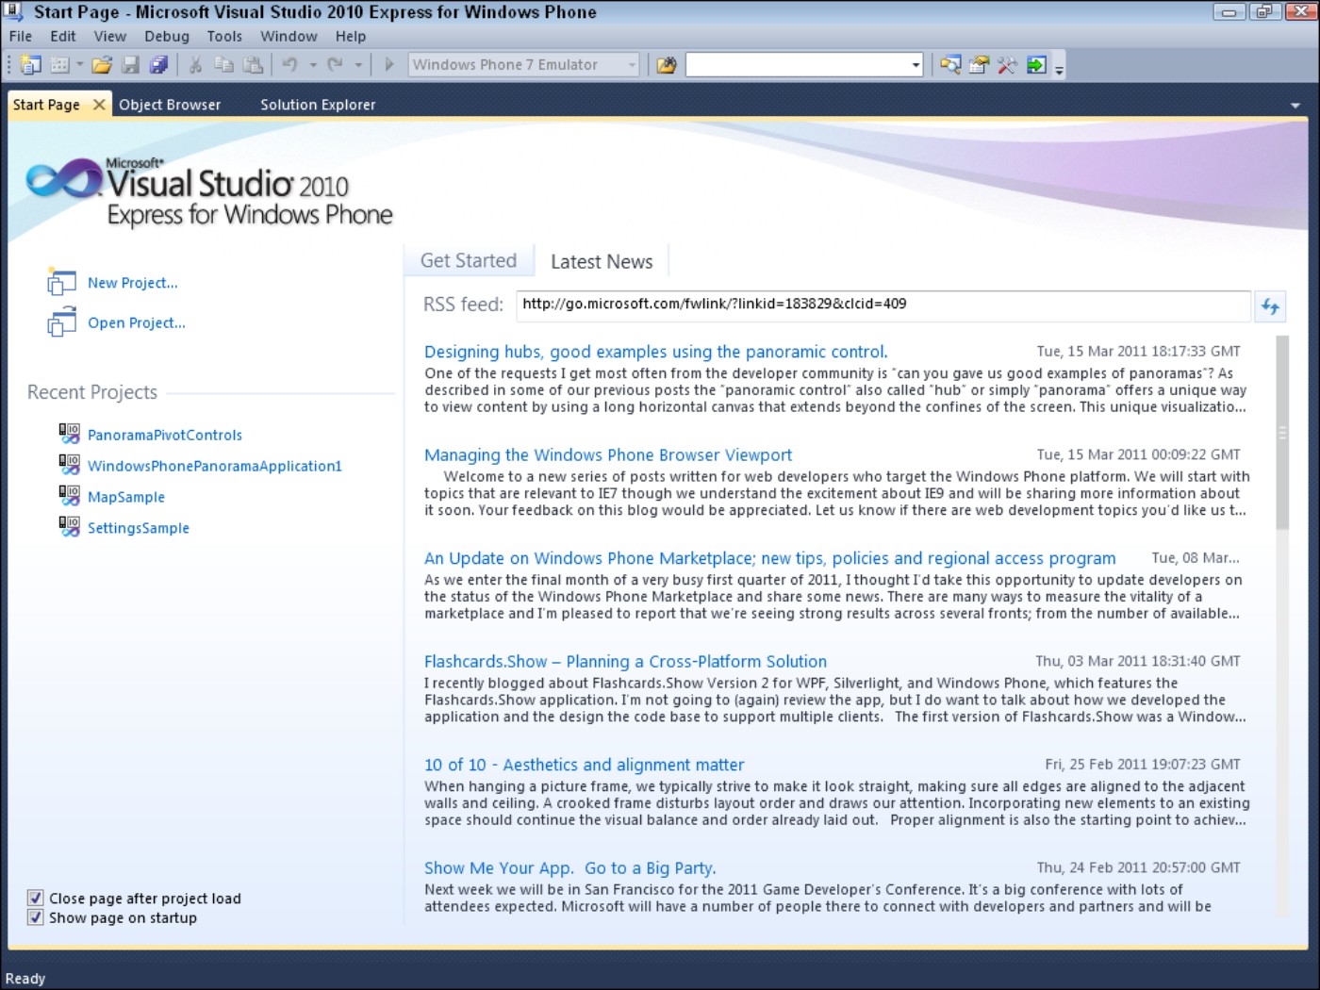Click the Open Project... link
The height and width of the screenshot is (990, 1320).
click(137, 322)
